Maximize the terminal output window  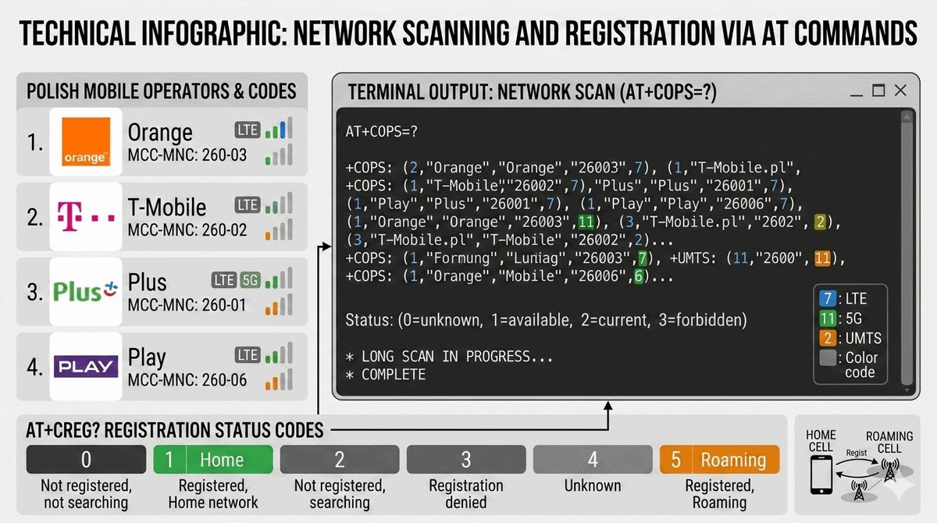pos(878,91)
